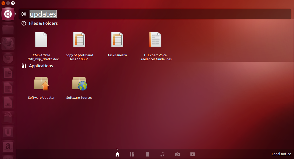294x159 pixels.
Task: Open the CMS Article draft2.doc file
Action: (x=41, y=46)
